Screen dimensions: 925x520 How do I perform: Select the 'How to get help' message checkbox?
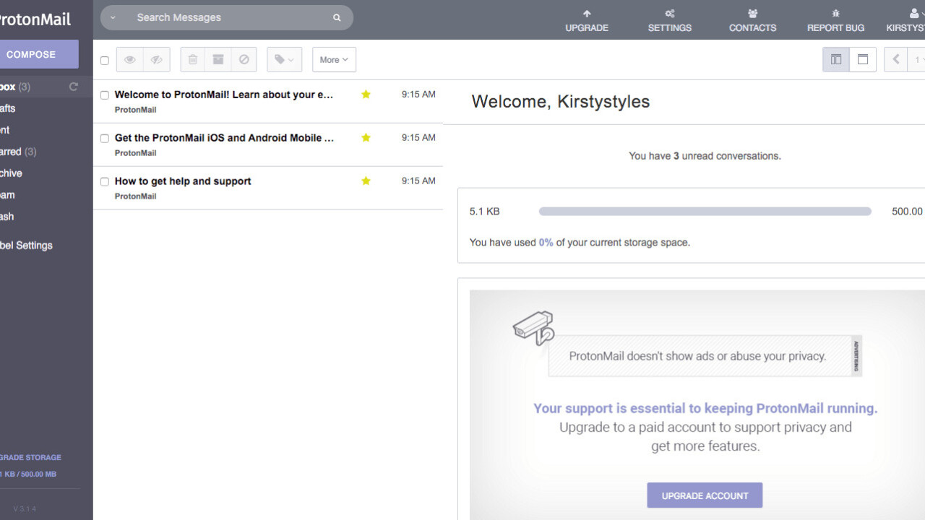pos(105,182)
